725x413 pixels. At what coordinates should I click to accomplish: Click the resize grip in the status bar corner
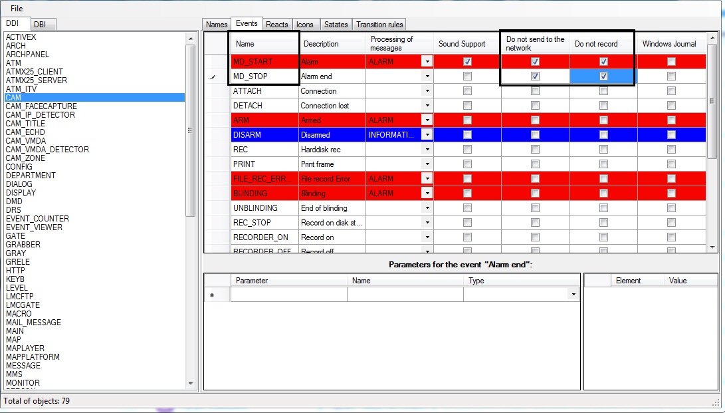point(716,402)
